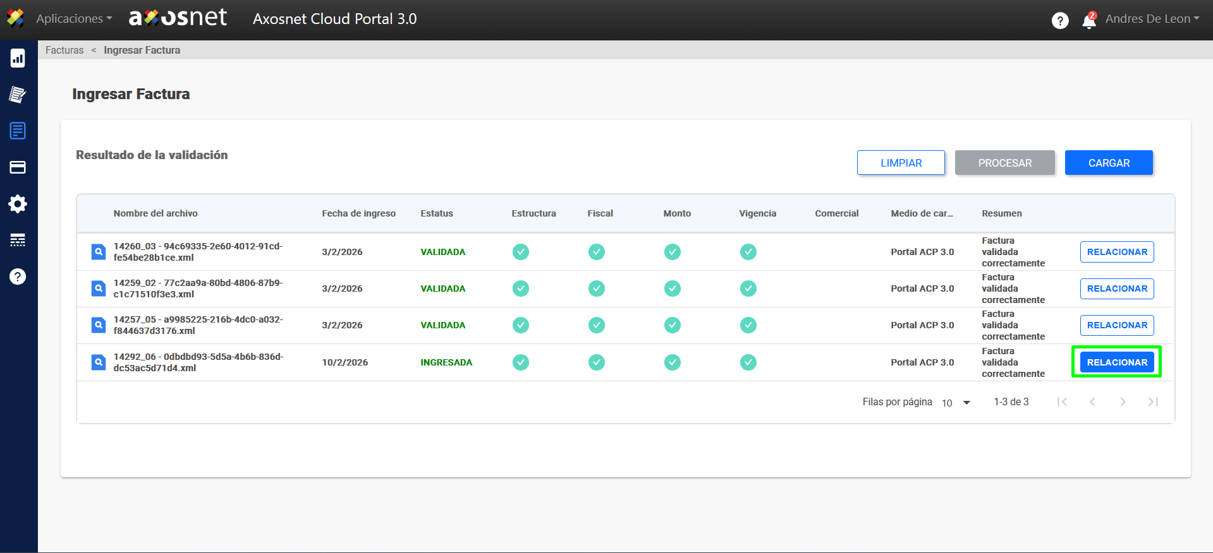Open the rows per page dropdown

pos(956,403)
